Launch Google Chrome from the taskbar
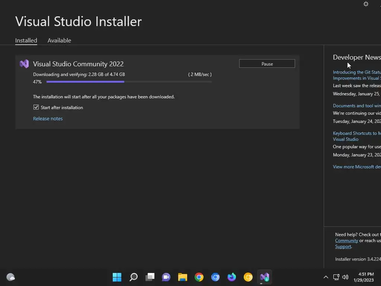 [199, 277]
